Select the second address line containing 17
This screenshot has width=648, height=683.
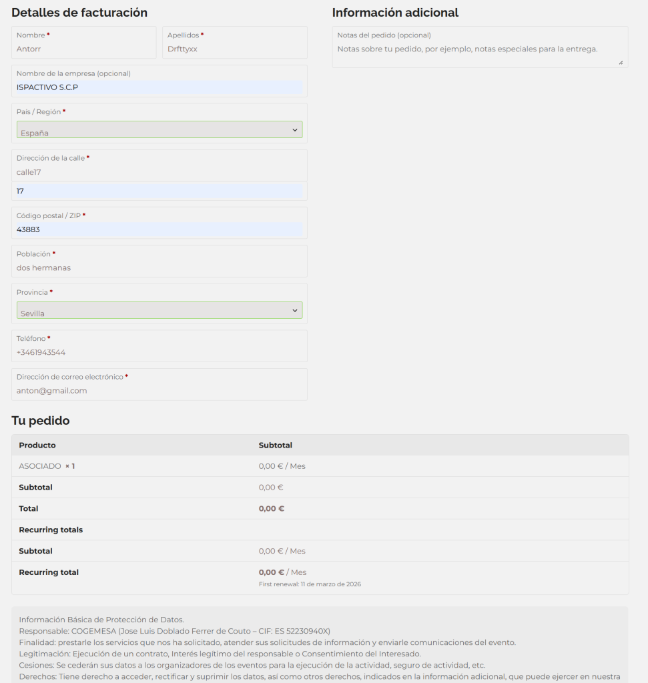[159, 191]
